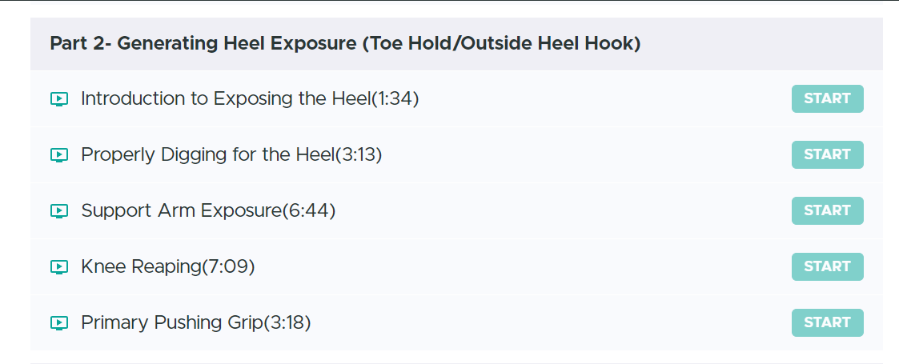
Task: Click the 3:18 duration on Primary Pushing Grip
Action: click(x=287, y=323)
